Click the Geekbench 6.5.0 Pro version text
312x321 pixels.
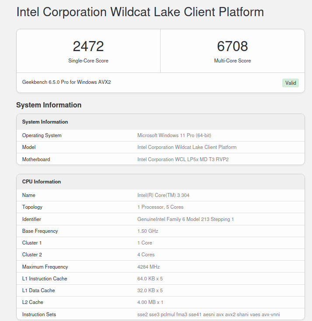coord(67,82)
